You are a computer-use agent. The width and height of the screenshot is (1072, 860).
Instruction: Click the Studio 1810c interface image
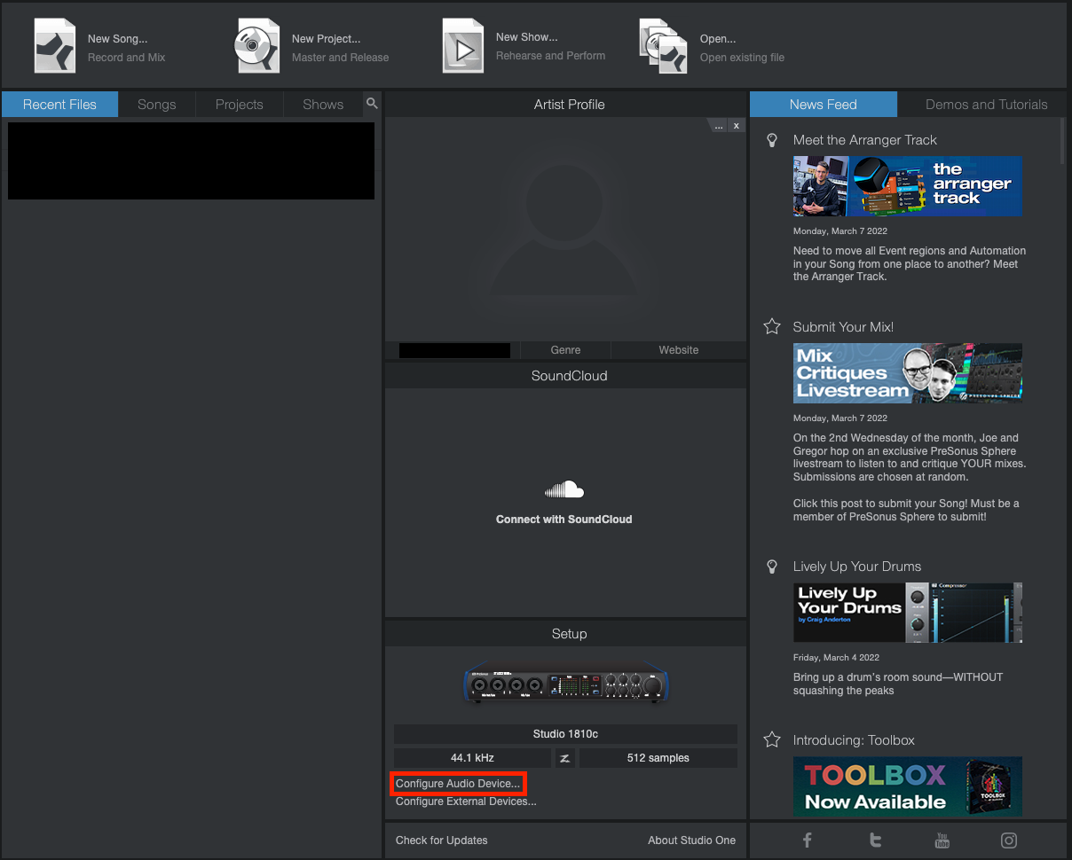[565, 684]
